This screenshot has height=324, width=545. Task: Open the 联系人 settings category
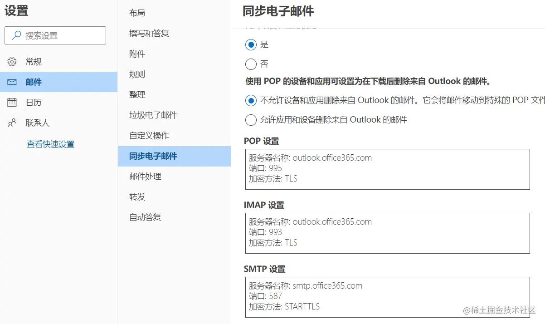(x=58, y=123)
